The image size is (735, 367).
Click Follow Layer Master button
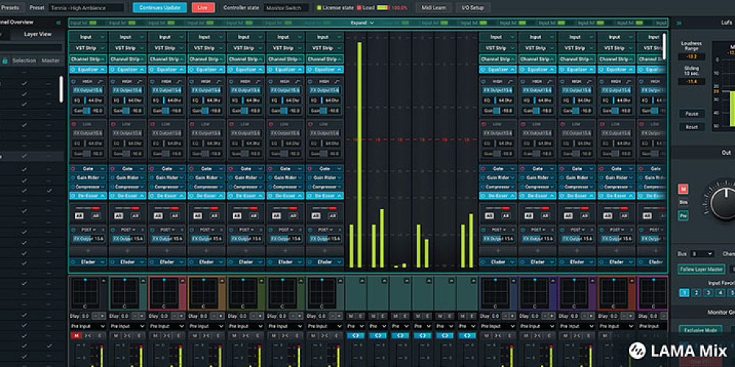pyautogui.click(x=702, y=269)
